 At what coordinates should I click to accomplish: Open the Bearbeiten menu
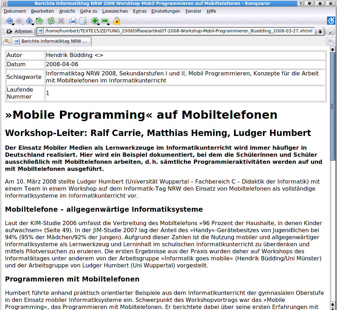42,11
